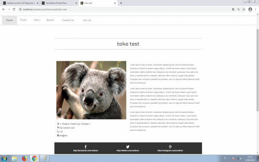Click the phone icon beside 123
Screen dimensions: 259x162
click(x=58, y=131)
